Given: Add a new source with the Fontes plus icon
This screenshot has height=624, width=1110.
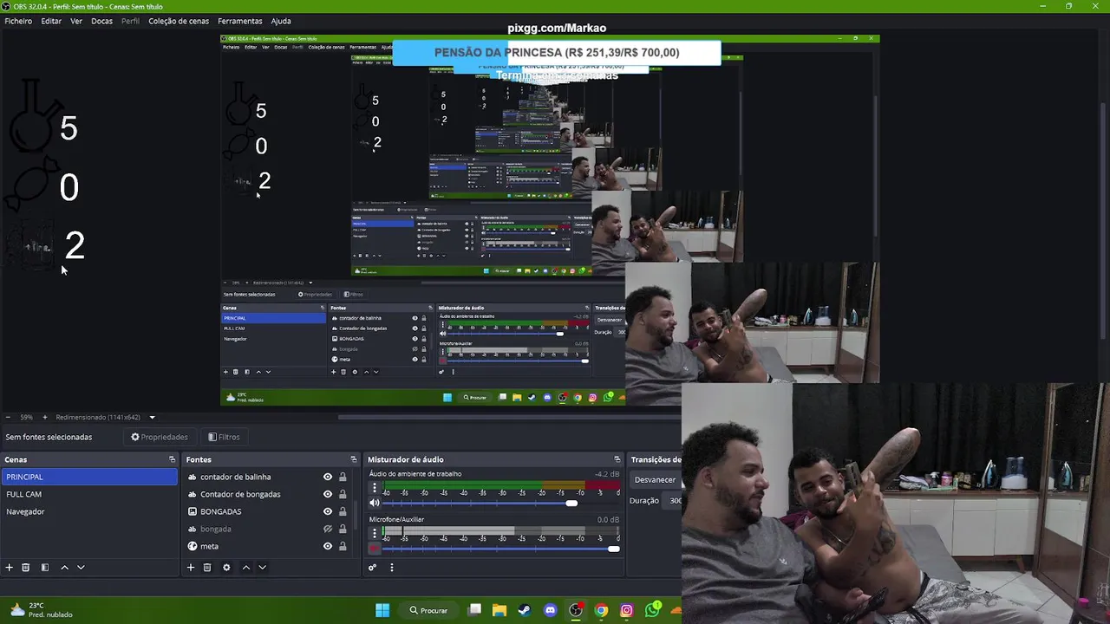Looking at the screenshot, I should pos(191,568).
